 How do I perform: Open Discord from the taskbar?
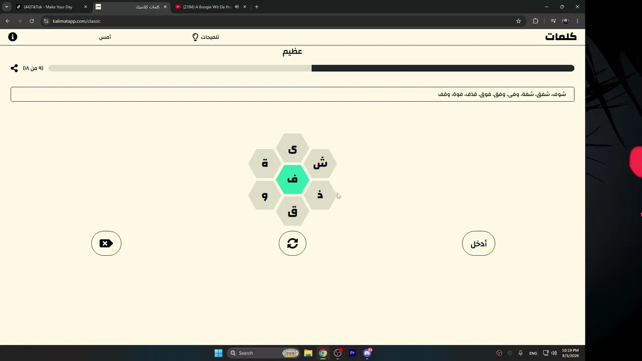tap(367, 353)
